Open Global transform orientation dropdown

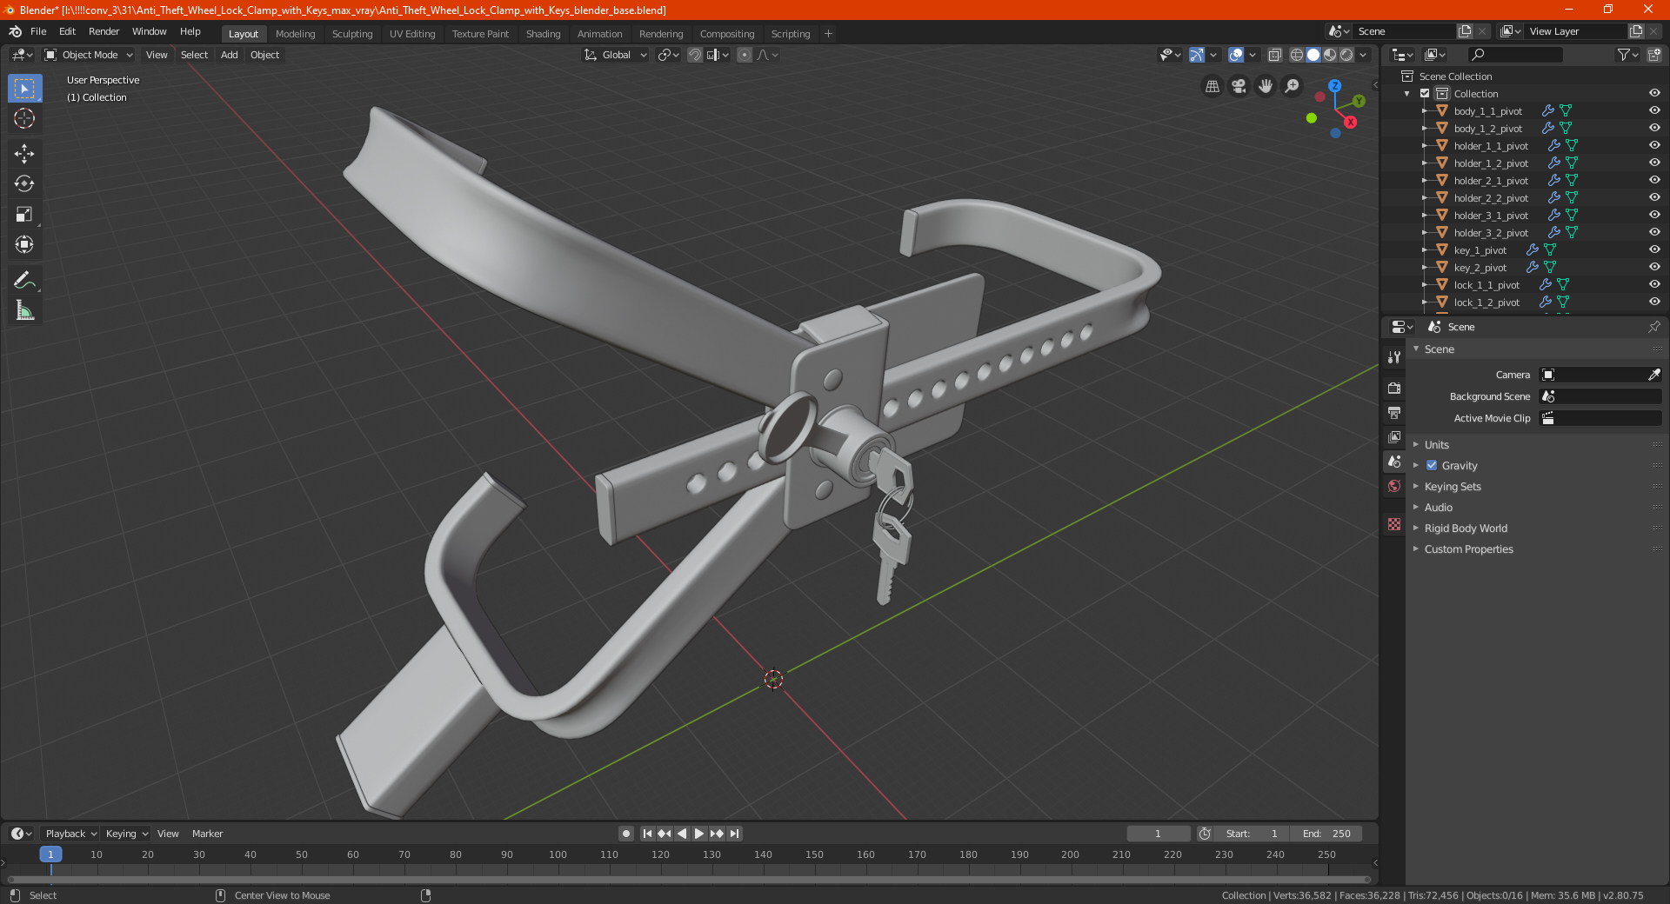click(x=615, y=55)
